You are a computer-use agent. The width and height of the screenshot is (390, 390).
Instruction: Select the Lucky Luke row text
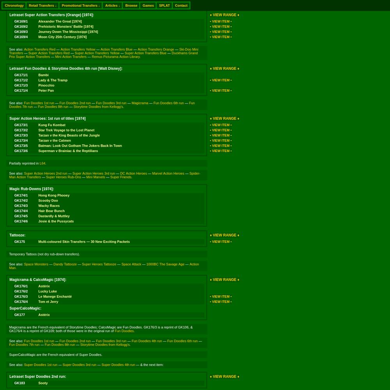pyautogui.click(x=48, y=291)
